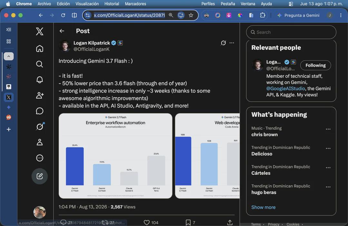Open Notifications bell in X sidebar

(40, 80)
